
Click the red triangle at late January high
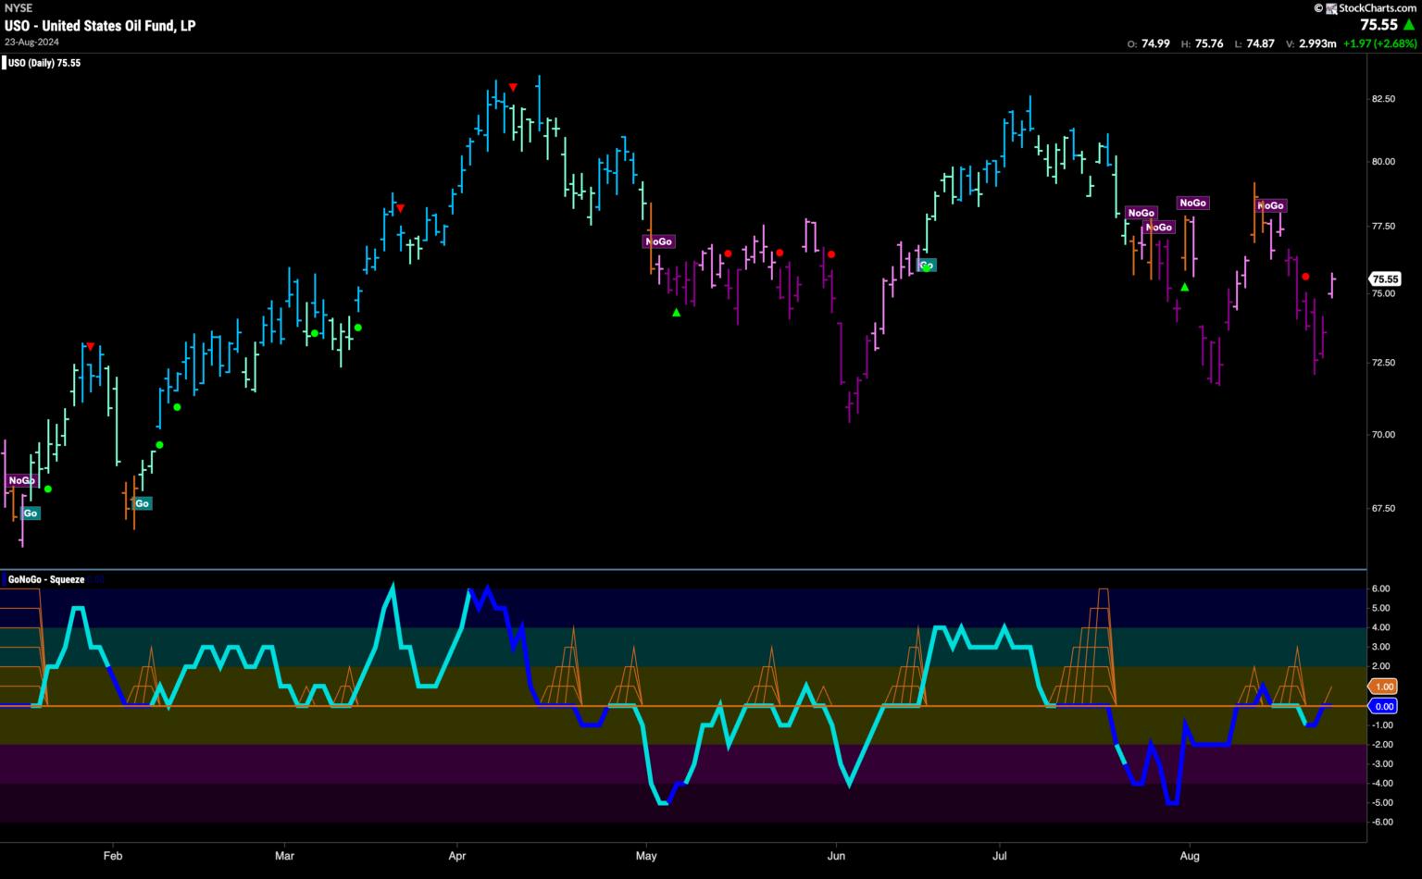90,346
